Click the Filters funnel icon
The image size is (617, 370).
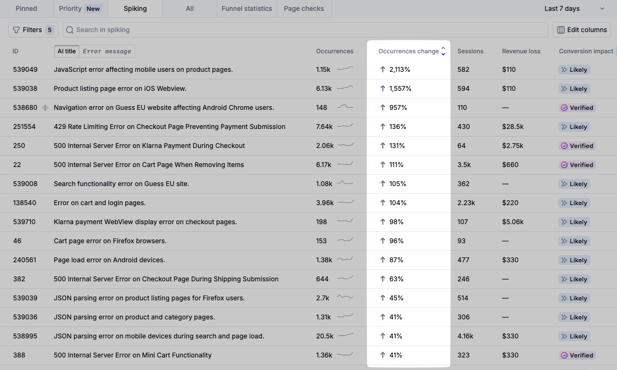point(16,30)
